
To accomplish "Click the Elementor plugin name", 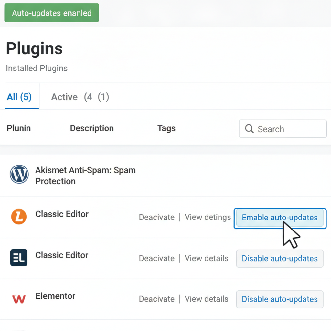I will coord(55,296).
